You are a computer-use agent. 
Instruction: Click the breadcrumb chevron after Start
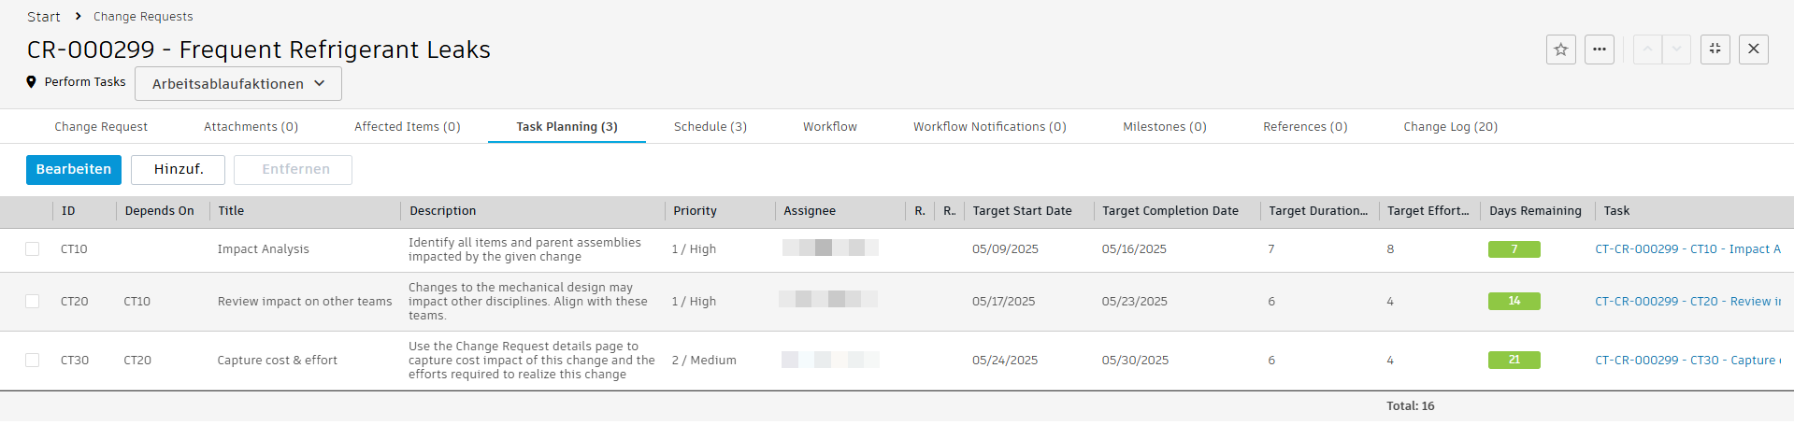(78, 16)
